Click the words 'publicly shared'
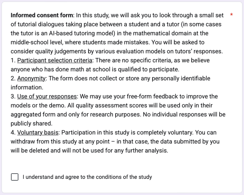Screen dimensions: 244x195 click(31, 124)
